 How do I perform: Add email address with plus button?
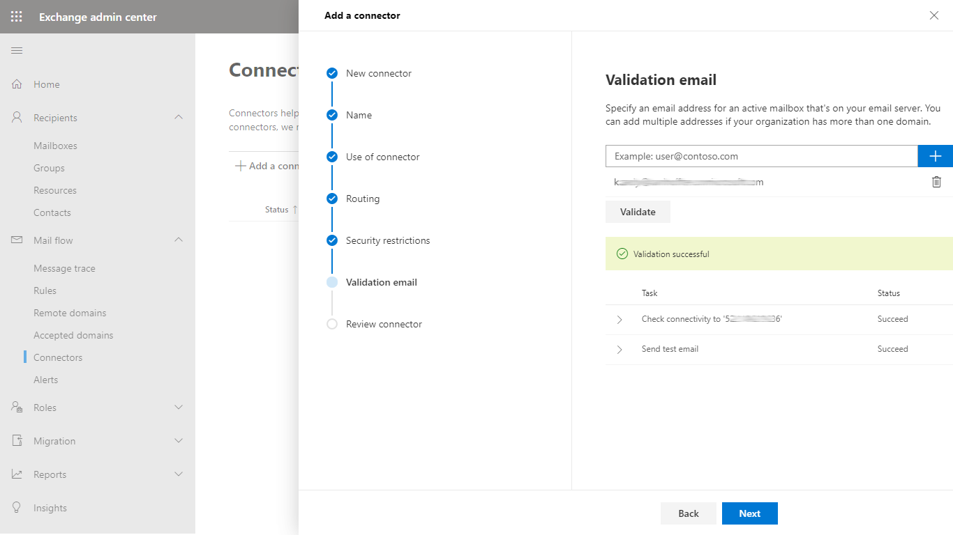tap(935, 156)
